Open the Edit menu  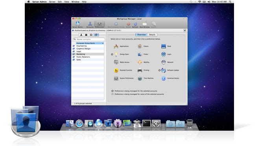click(60, 2)
